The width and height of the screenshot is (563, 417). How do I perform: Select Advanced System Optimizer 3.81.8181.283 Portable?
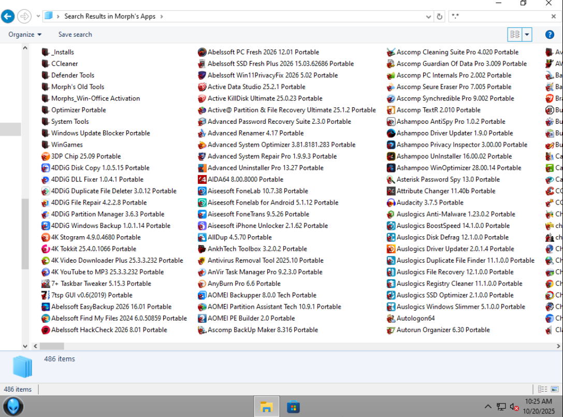point(277,145)
